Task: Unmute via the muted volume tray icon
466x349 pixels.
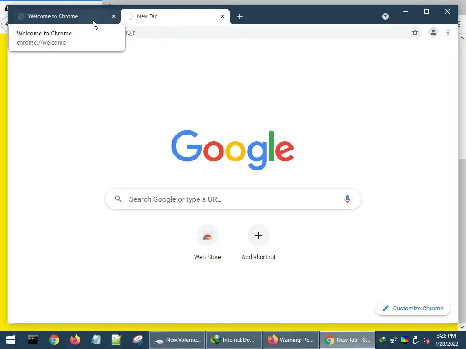Action: [x=426, y=340]
